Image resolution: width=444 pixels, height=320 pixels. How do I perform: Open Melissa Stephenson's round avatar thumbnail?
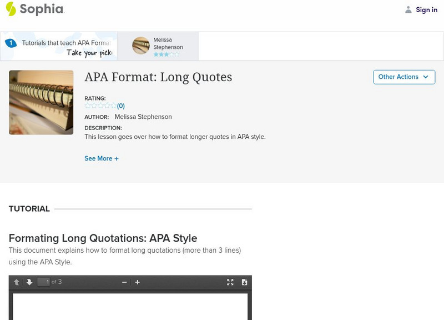point(141,46)
